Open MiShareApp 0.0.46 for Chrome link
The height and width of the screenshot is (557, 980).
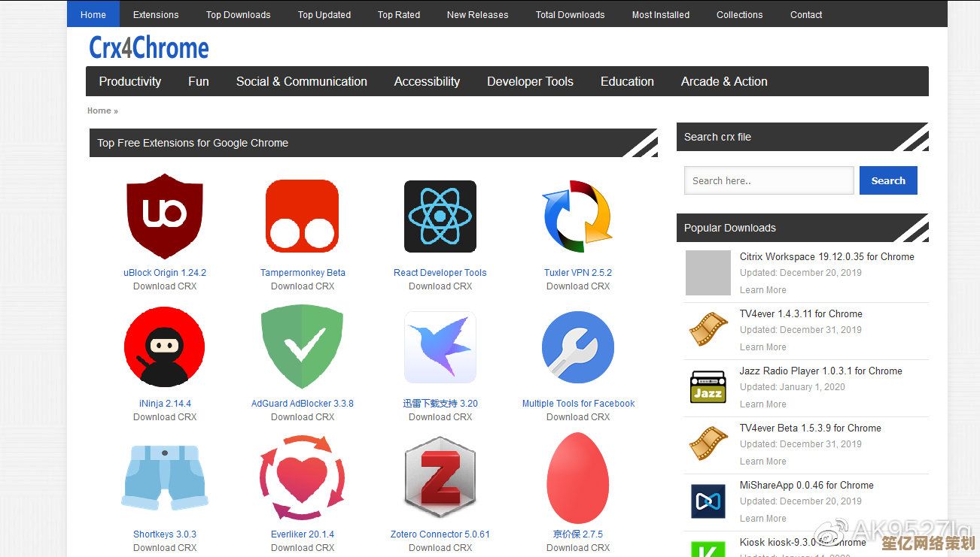click(x=806, y=486)
